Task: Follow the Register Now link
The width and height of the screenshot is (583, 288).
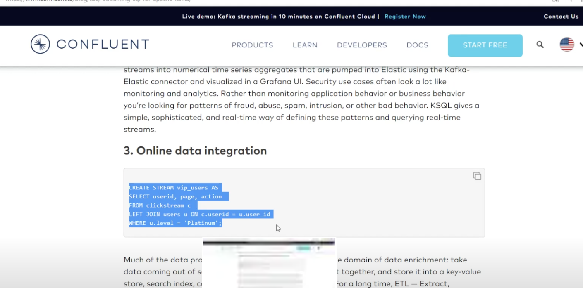Action: pyautogui.click(x=405, y=17)
